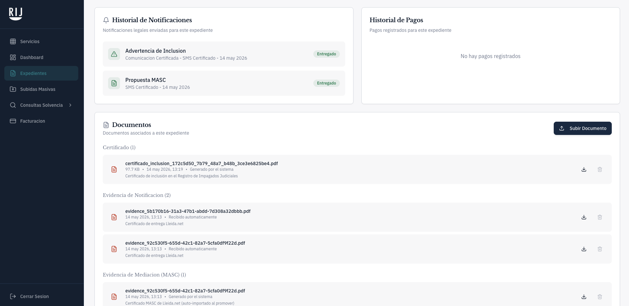Click the Cerrar Sesion logout icon
The width and height of the screenshot is (629, 306).
pyautogui.click(x=13, y=296)
